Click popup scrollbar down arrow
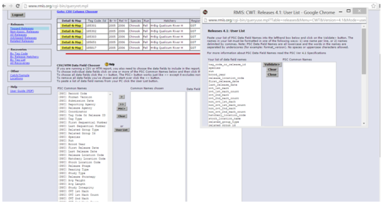This screenshot has width=382, height=203. pyautogui.click(x=364, y=124)
